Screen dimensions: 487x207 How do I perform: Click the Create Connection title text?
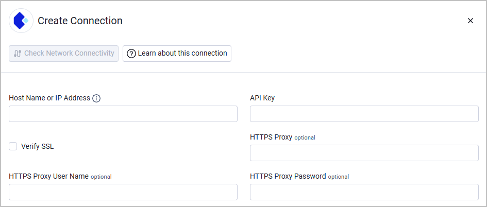click(80, 21)
